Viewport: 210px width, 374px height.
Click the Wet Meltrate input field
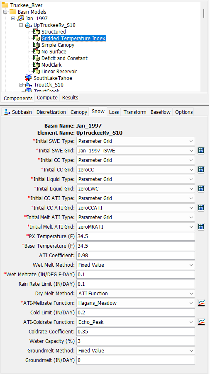click(136, 275)
